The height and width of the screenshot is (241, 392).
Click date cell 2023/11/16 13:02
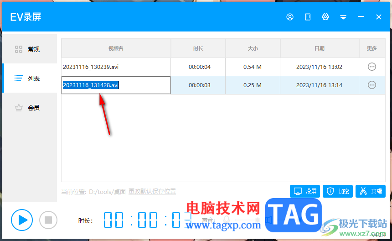tap(319, 67)
